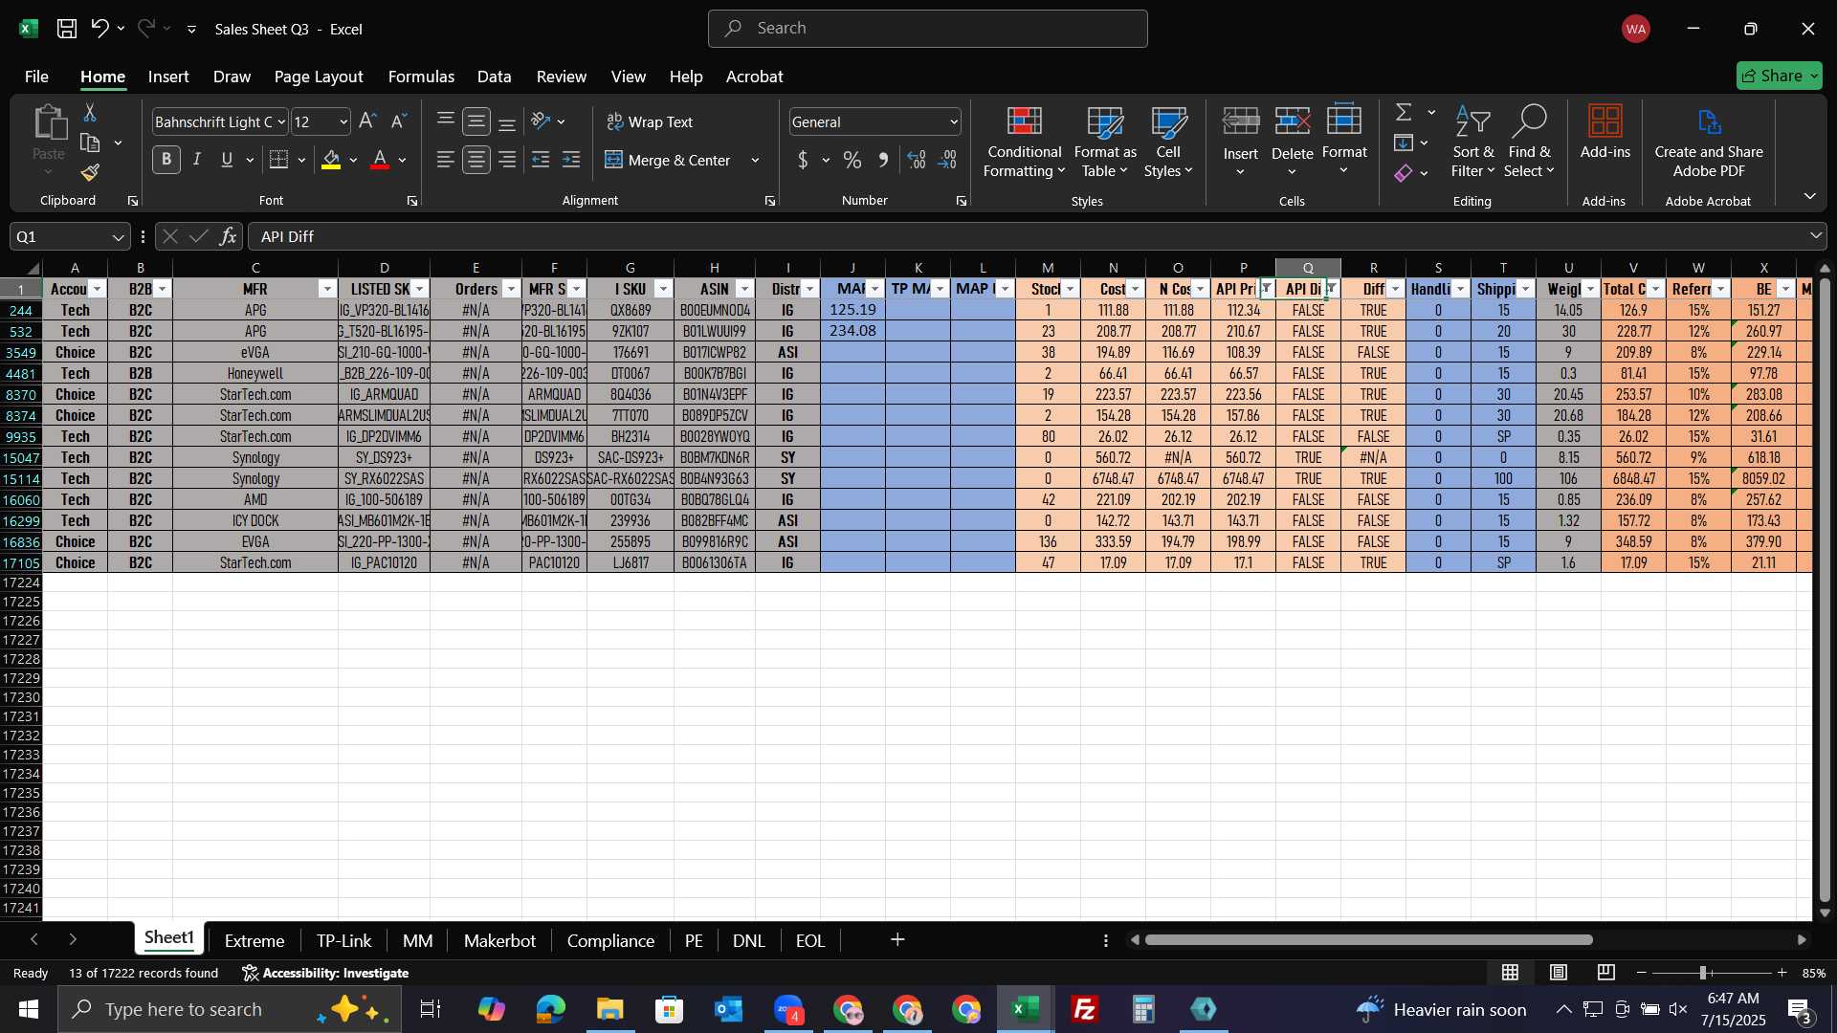Click the Clear eraser icon in Editing

(x=1404, y=173)
